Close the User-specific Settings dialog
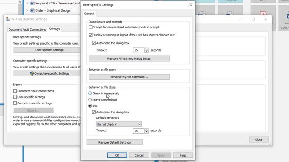The height and width of the screenshot is (162, 289). (191, 5)
